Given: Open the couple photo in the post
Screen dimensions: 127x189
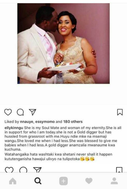Looking at the screenshot, I should click(64, 43).
